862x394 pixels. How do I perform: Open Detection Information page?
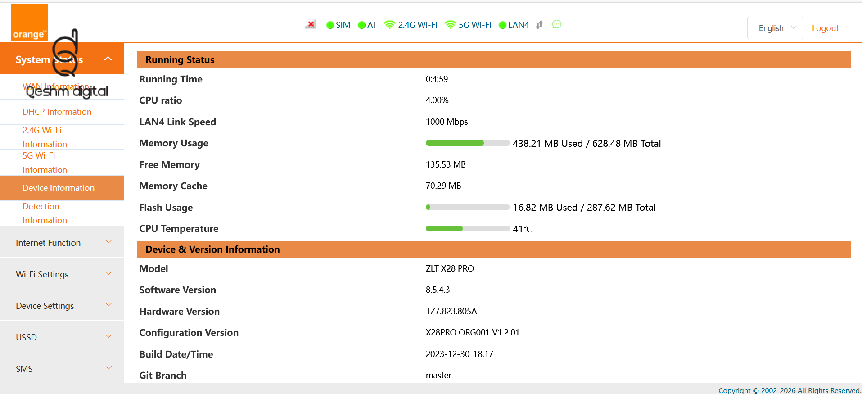[x=62, y=213]
